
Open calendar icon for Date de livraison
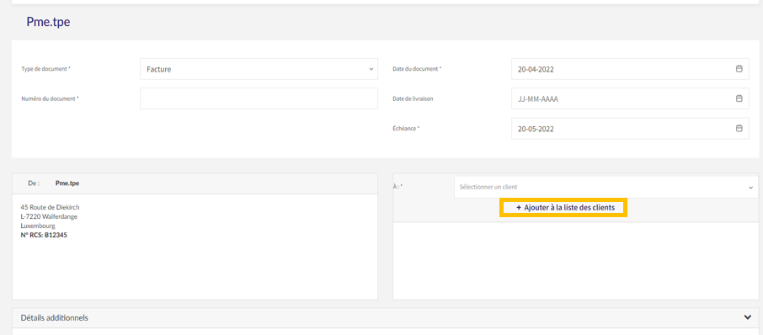tap(739, 98)
